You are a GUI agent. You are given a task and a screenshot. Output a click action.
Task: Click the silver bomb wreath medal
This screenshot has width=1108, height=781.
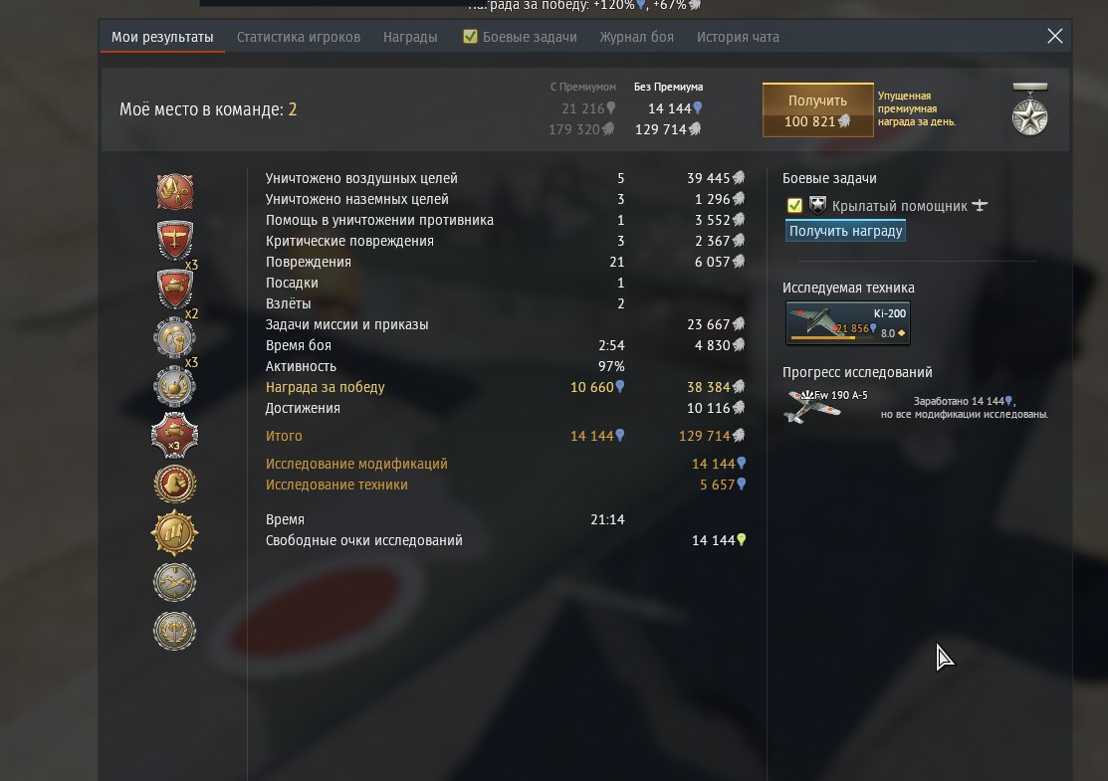click(174, 386)
